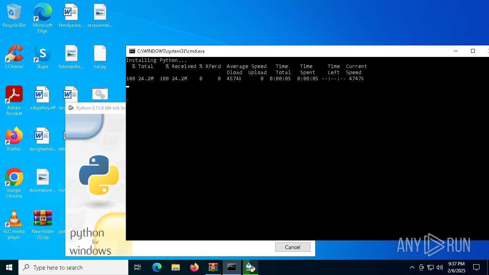Open the notification center icon
Viewport: 489px width, 275px height.
476,267
